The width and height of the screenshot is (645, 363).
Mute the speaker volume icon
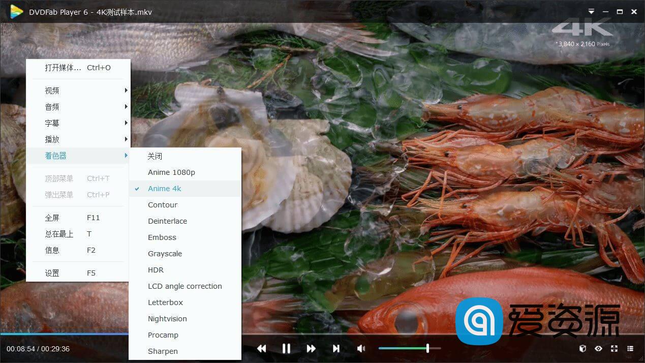point(361,348)
